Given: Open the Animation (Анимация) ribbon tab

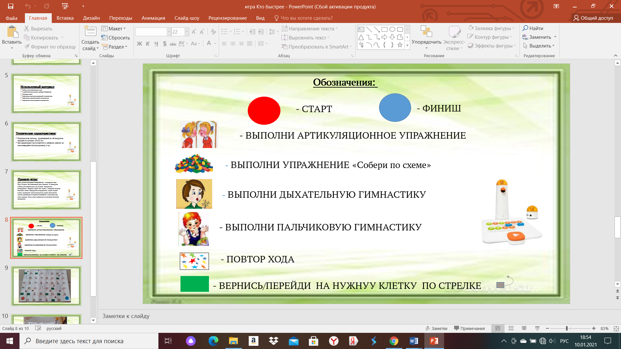Looking at the screenshot, I should [153, 18].
